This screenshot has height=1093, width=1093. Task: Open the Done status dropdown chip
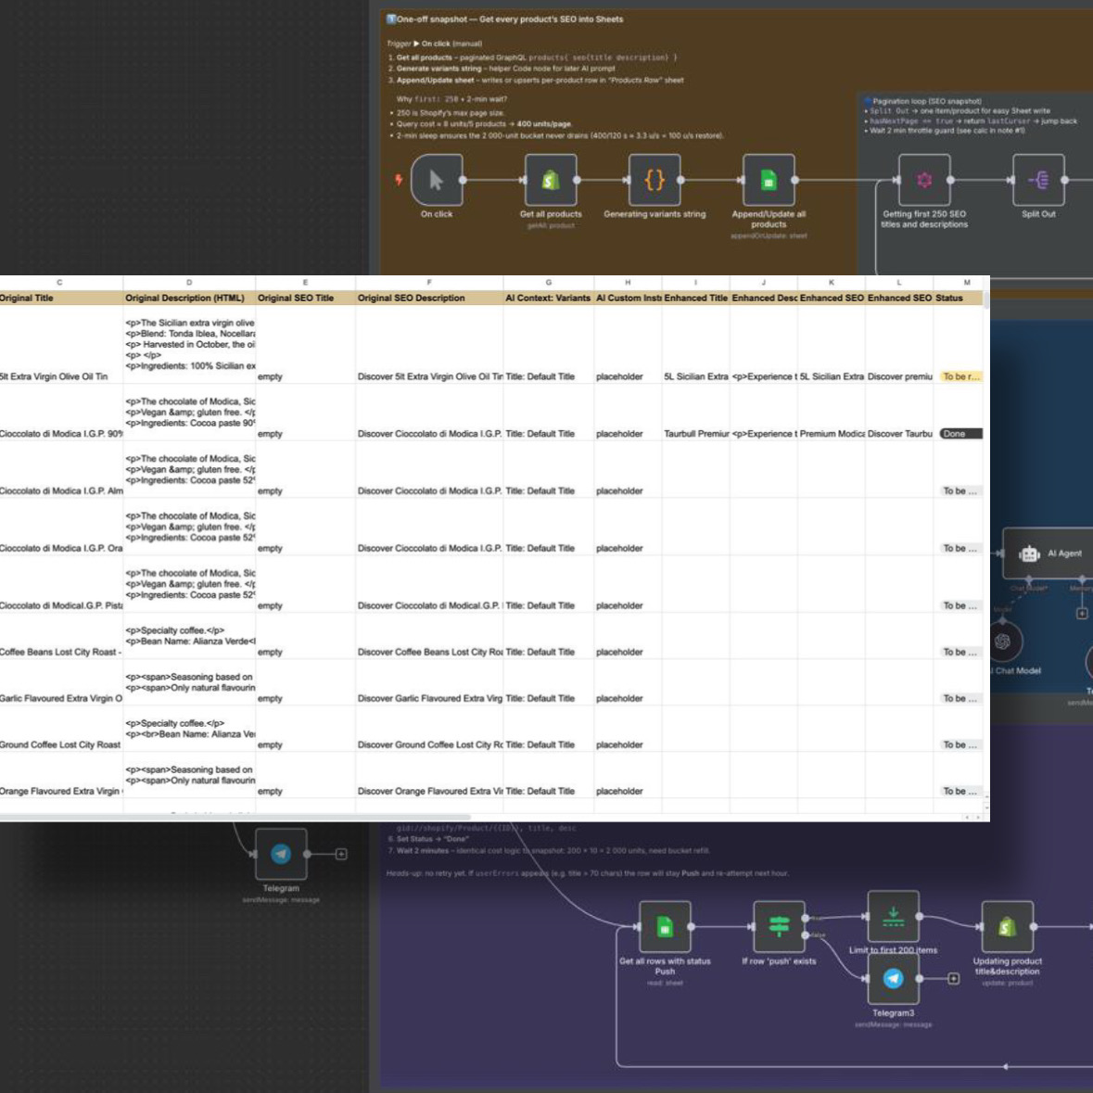(961, 434)
